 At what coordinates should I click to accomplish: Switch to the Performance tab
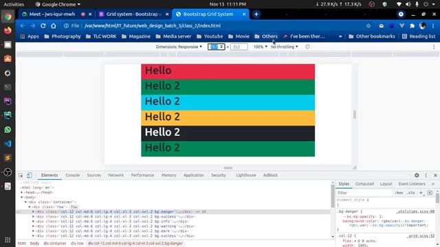142,176
